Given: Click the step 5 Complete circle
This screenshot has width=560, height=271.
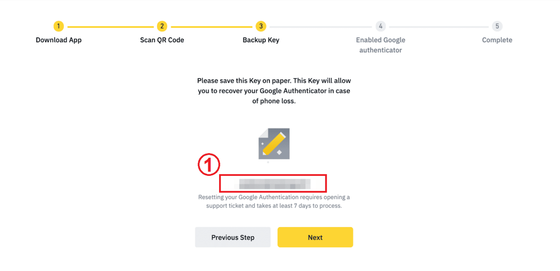Looking at the screenshot, I should pyautogui.click(x=497, y=26).
